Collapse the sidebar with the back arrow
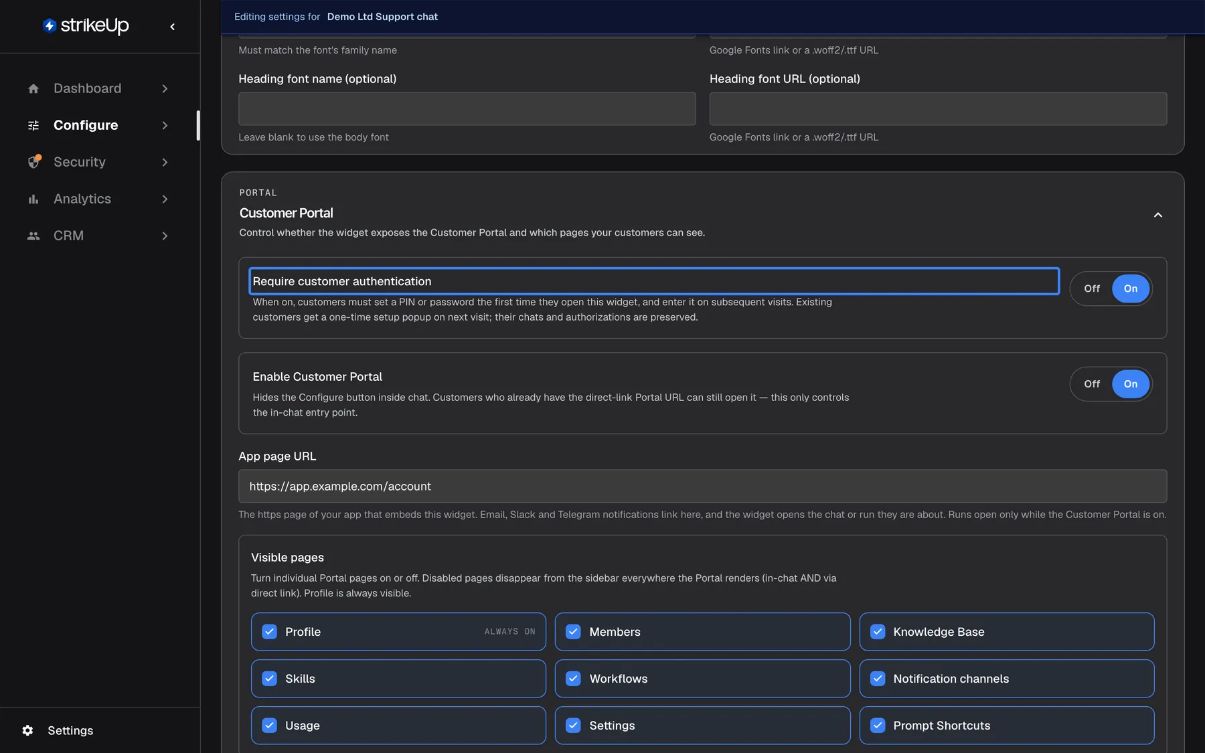 pyautogui.click(x=173, y=27)
